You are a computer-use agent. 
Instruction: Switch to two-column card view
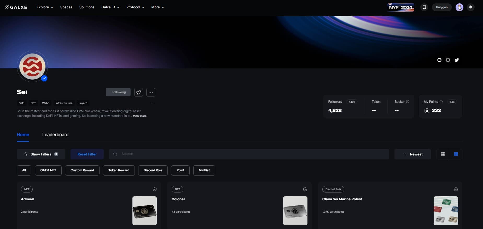pyautogui.click(x=443, y=154)
